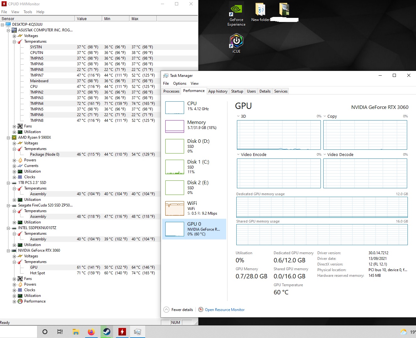The image size is (416, 338).
Task: Click the Sensor column header
Action: point(37,19)
